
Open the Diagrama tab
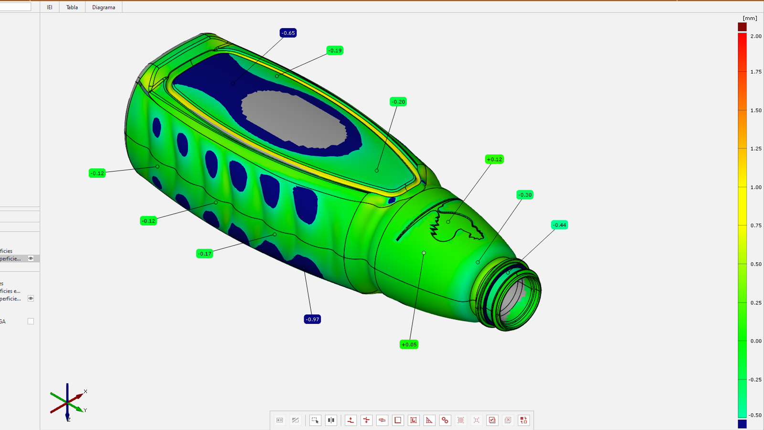104,7
